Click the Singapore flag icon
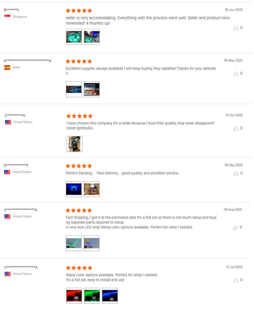The width and height of the screenshot is (254, 314). (x=7, y=16)
